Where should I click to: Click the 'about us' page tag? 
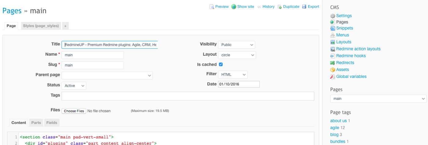(x=338, y=121)
